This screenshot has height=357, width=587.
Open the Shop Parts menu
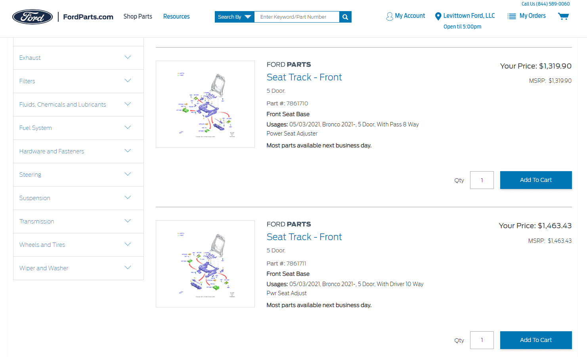click(138, 16)
